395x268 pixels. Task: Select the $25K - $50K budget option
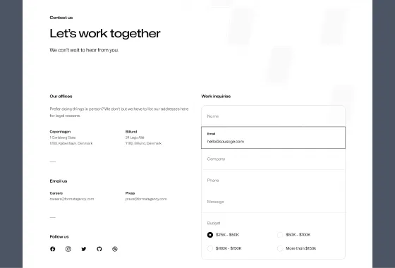click(210, 235)
